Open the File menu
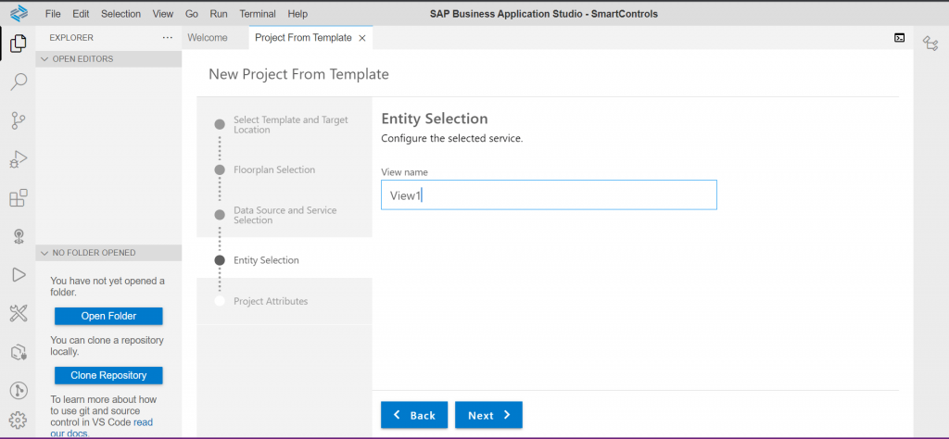Screen dimensions: 949x439 tap(53, 13)
